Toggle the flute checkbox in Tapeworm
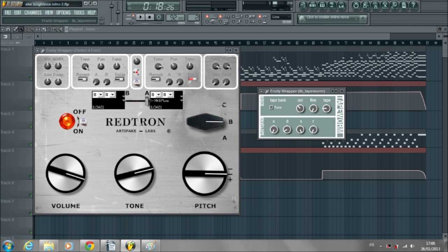The image size is (448, 252). (271, 107)
